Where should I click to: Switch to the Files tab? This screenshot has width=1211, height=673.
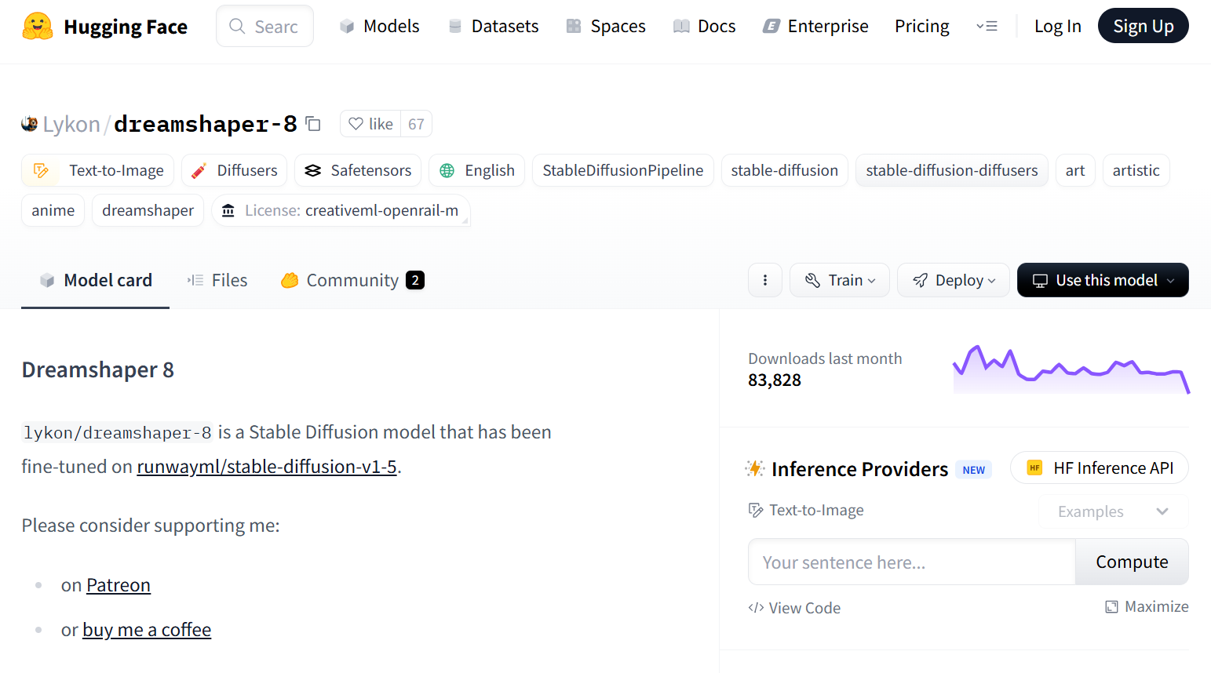click(x=217, y=280)
